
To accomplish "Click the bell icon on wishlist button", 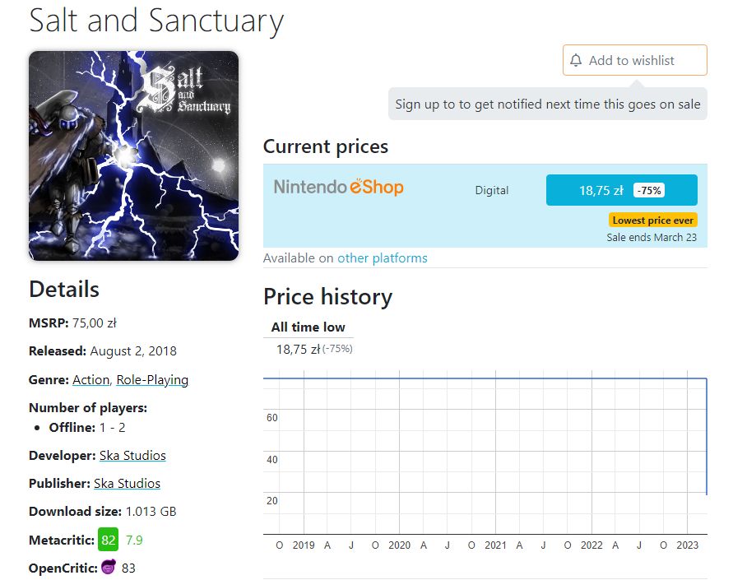I will pyautogui.click(x=576, y=60).
